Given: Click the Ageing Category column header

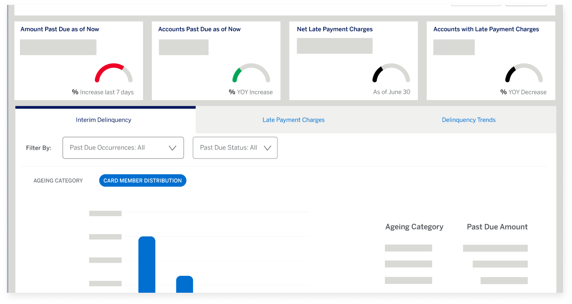Looking at the screenshot, I should 414,226.
